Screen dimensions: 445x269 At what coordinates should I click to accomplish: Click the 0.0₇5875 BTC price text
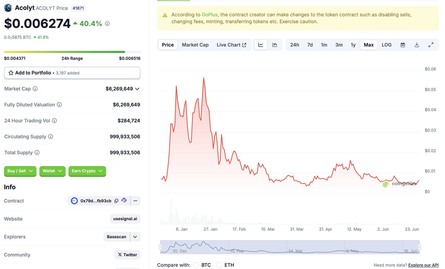click(17, 37)
